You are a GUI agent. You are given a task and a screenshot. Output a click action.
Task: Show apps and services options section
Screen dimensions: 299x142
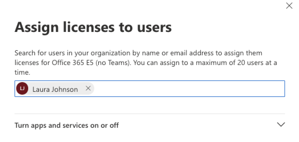tap(150, 125)
